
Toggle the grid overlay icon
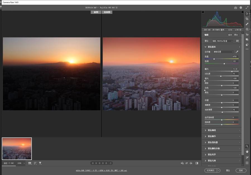tap(247, 163)
